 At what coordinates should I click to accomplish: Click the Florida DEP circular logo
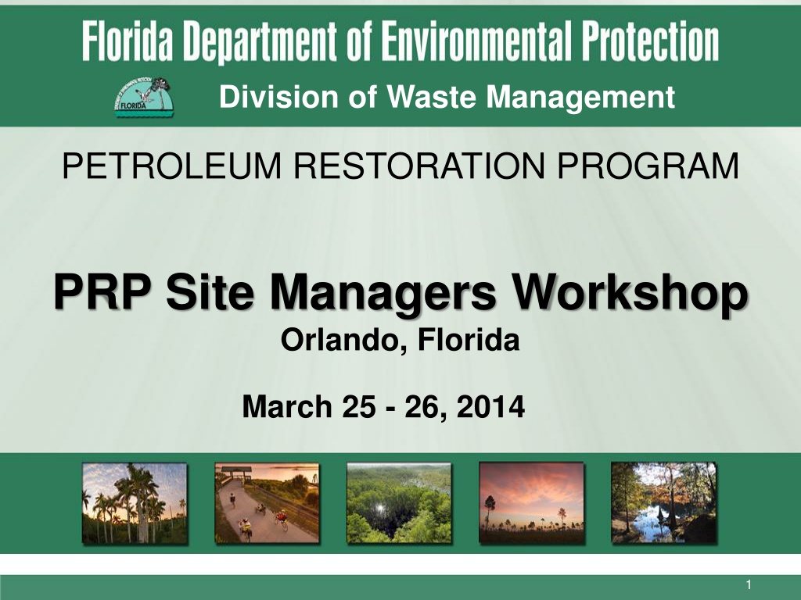click(x=144, y=97)
